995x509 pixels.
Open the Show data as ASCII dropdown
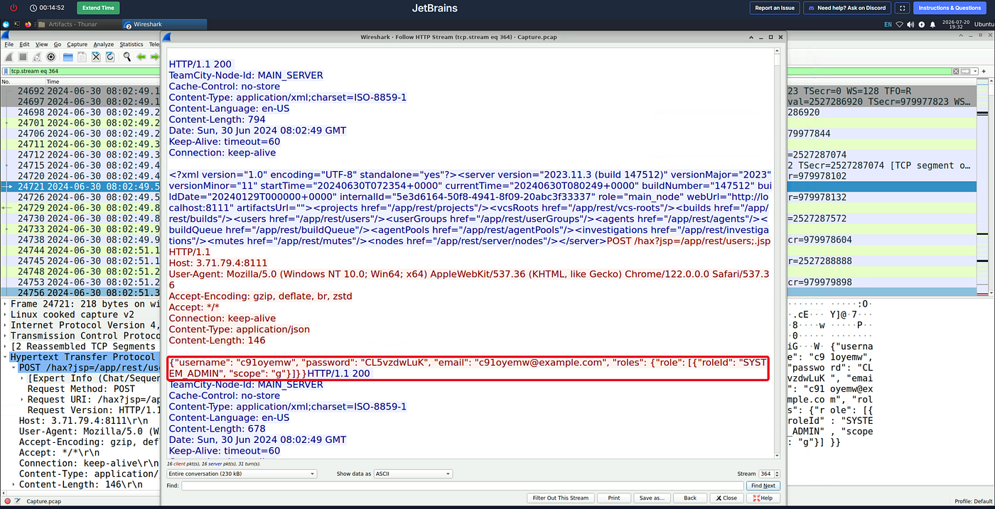click(x=413, y=474)
